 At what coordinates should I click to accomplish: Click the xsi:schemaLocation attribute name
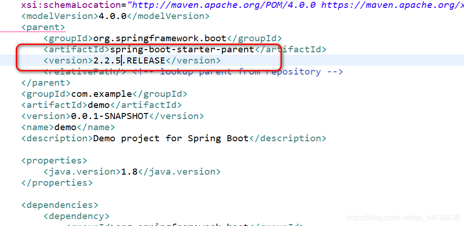[x=71, y=5]
